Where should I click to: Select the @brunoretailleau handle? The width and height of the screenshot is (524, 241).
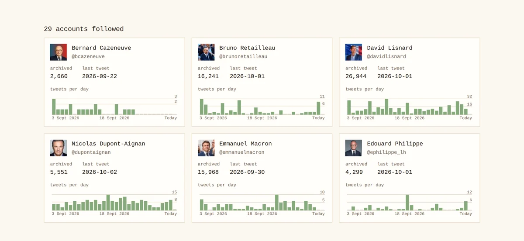(243, 57)
